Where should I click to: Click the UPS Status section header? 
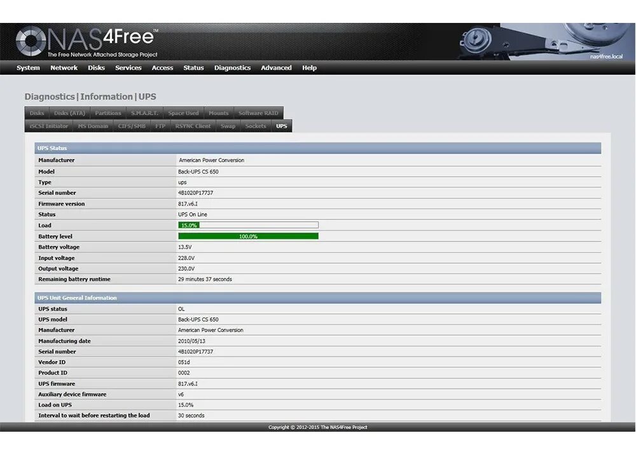(317, 148)
